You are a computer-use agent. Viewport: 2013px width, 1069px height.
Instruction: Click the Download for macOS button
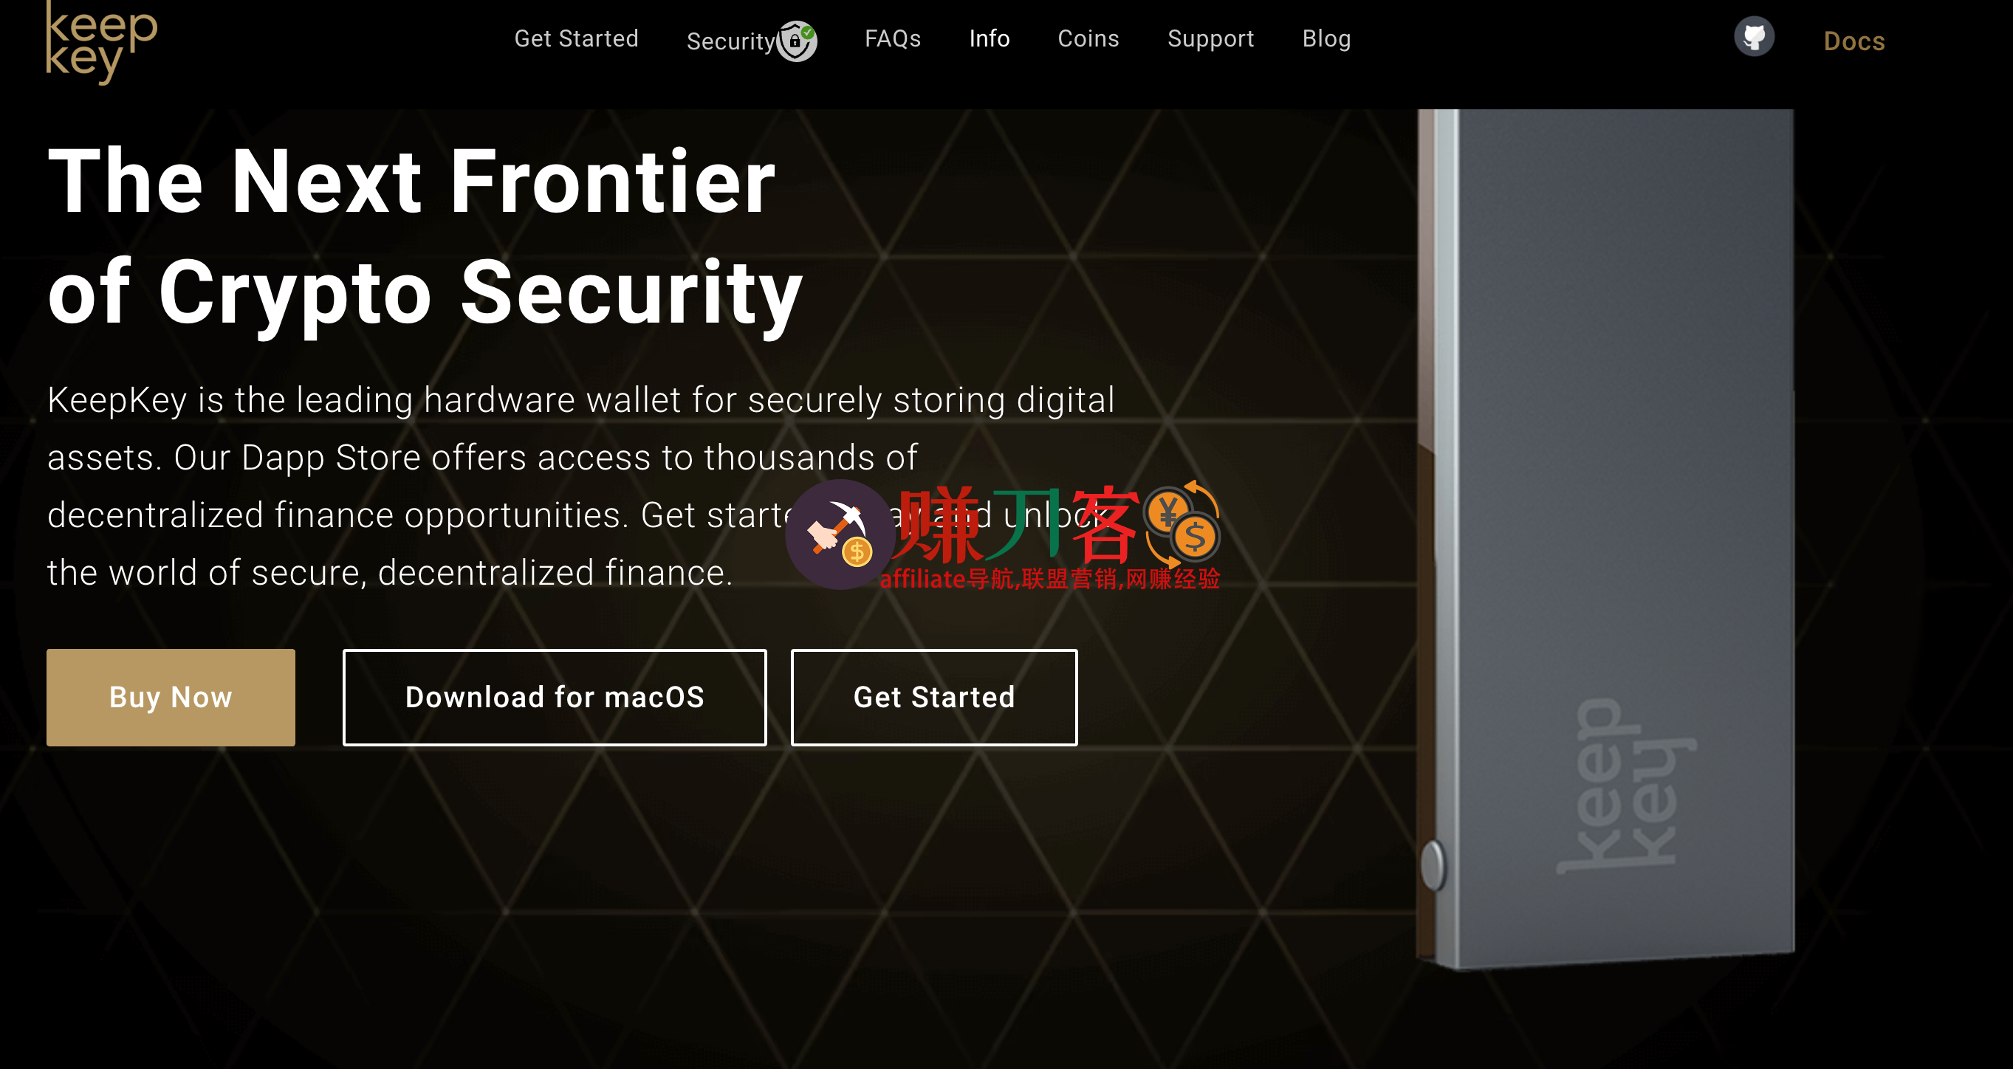tap(554, 693)
